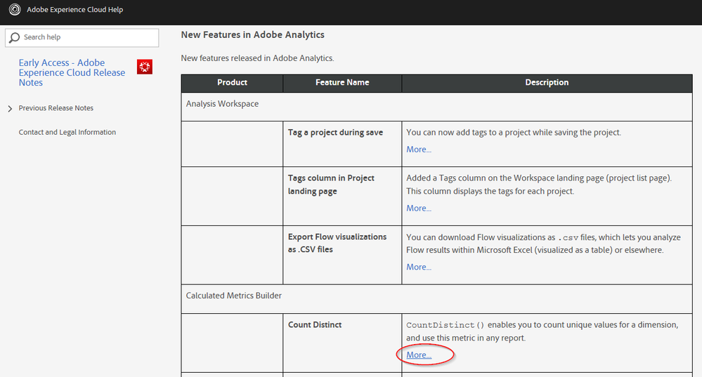
Task: Select the Calculated Metrics Builder section row
Action: click(x=234, y=296)
